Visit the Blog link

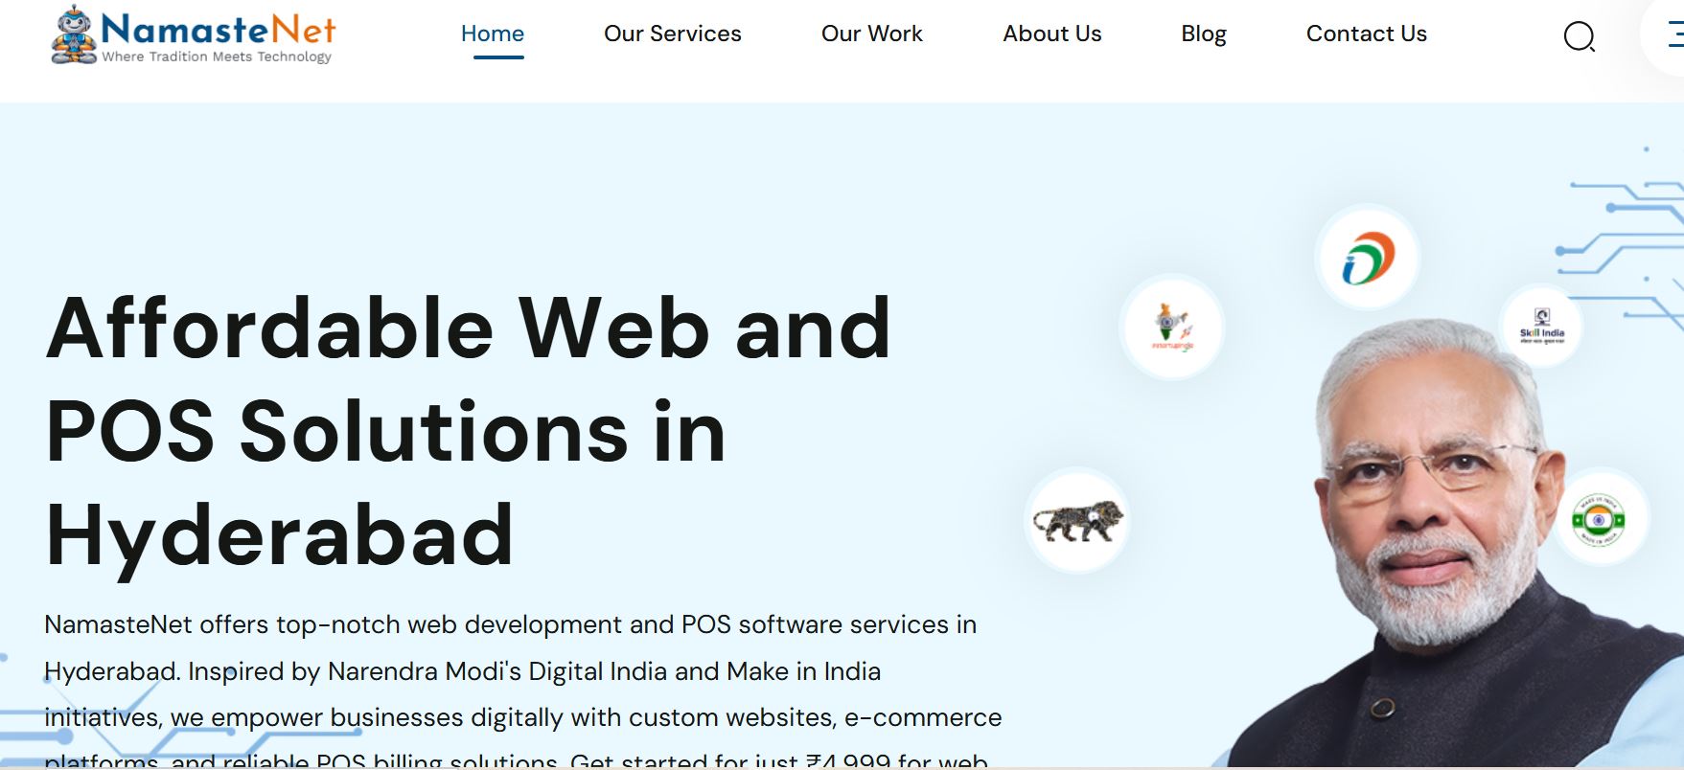(1203, 34)
